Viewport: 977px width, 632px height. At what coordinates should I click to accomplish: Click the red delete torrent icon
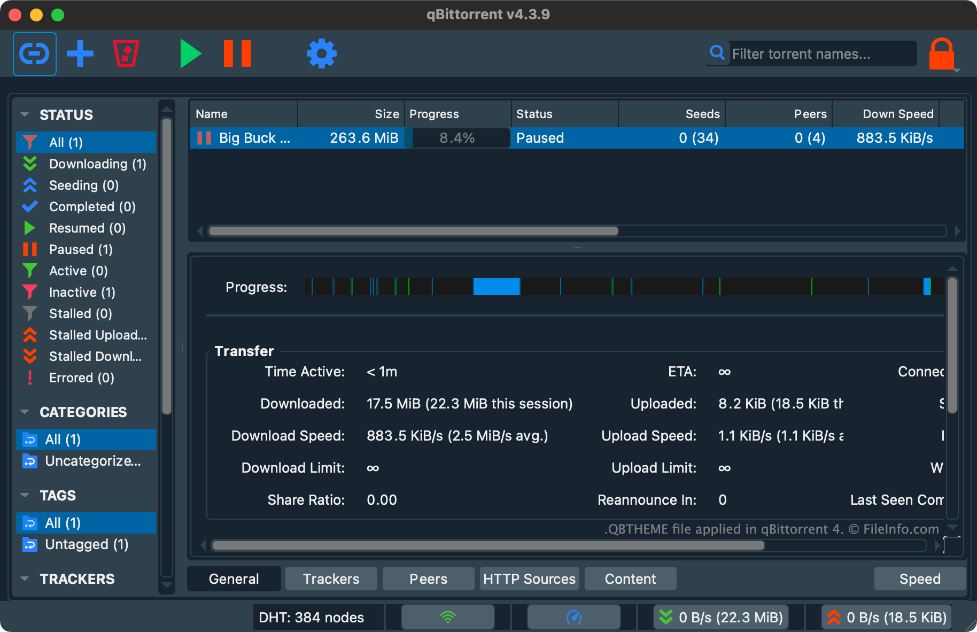(x=126, y=54)
